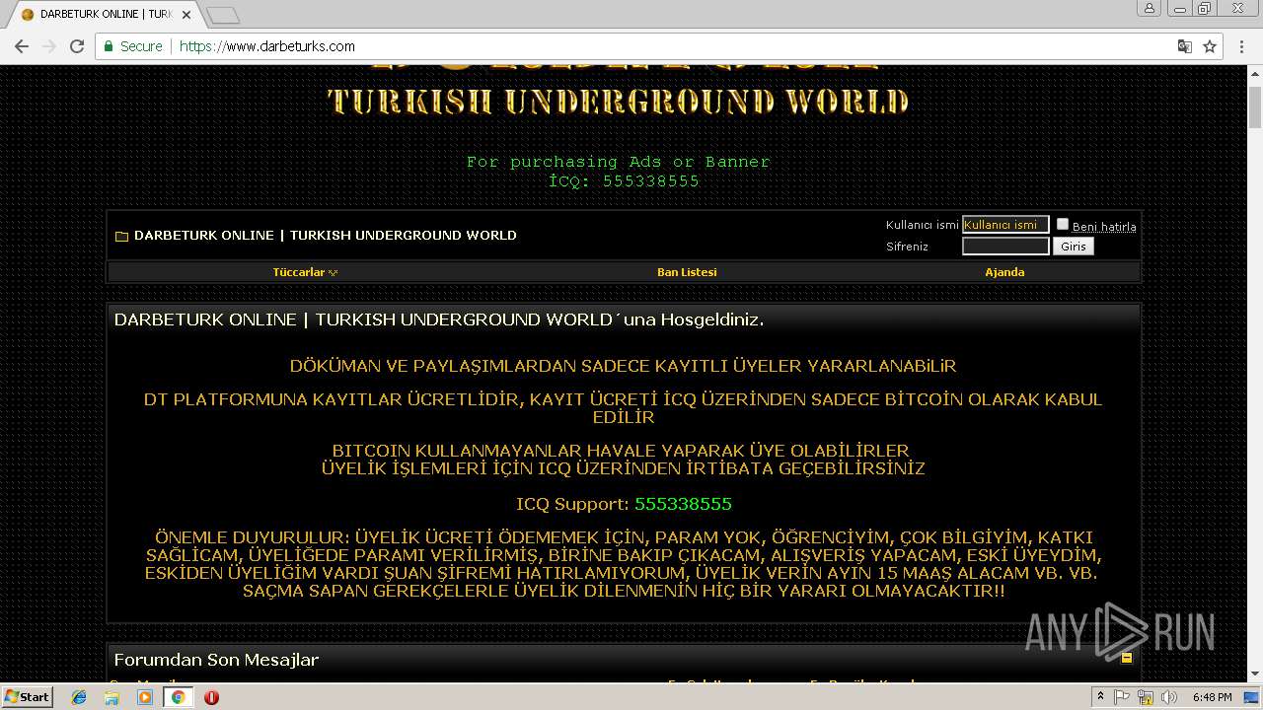
Task: Click the address bar URL
Action: (x=267, y=46)
